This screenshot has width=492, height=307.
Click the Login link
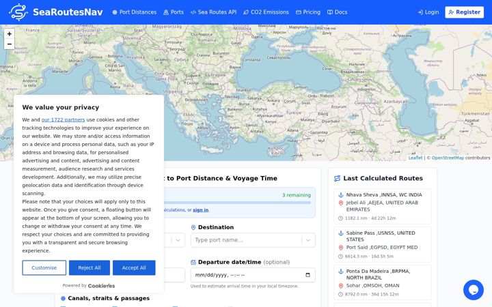pyautogui.click(x=428, y=12)
